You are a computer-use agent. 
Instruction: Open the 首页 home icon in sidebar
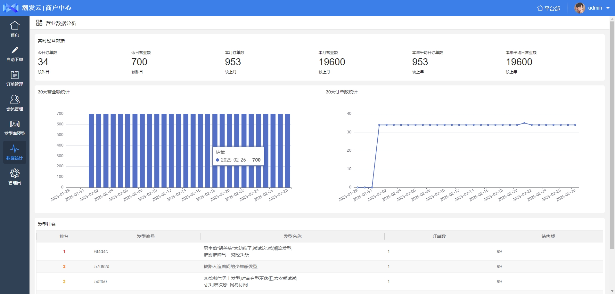pos(15,26)
